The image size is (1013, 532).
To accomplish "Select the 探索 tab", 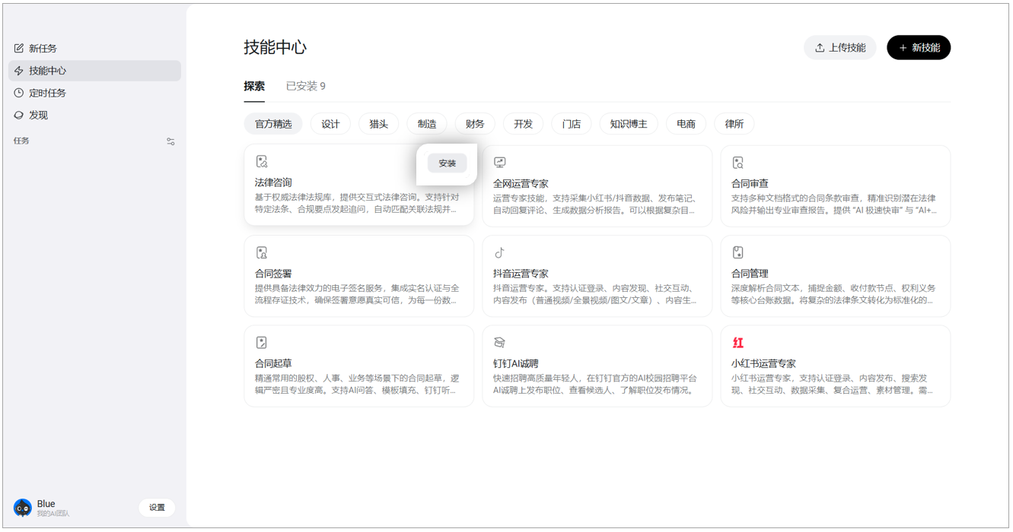I will pyautogui.click(x=254, y=86).
